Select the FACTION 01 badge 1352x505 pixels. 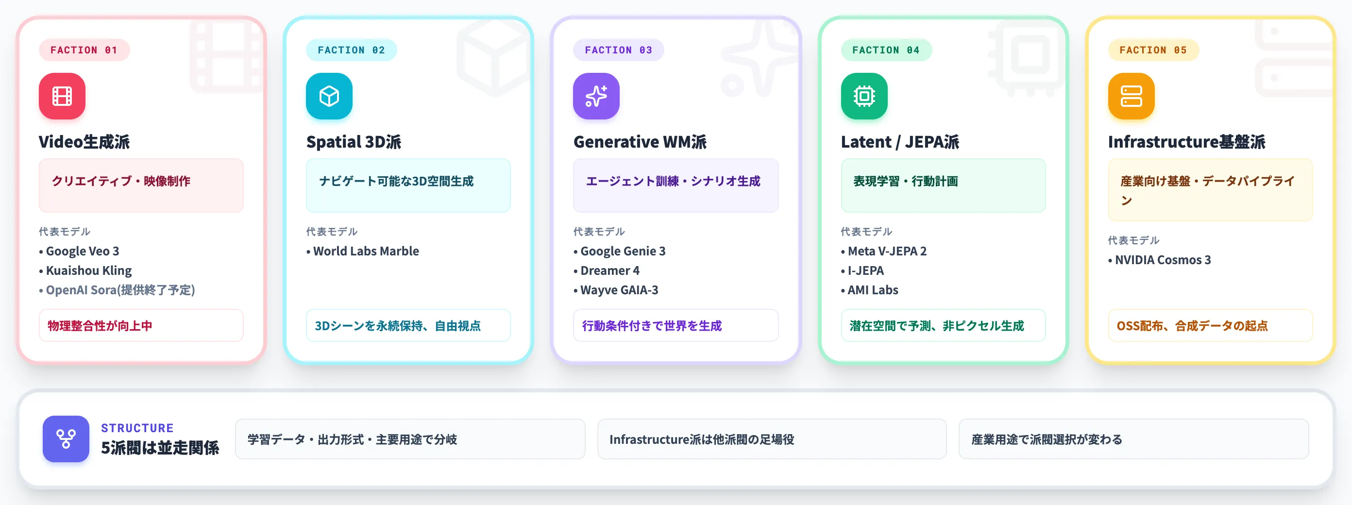coord(84,50)
